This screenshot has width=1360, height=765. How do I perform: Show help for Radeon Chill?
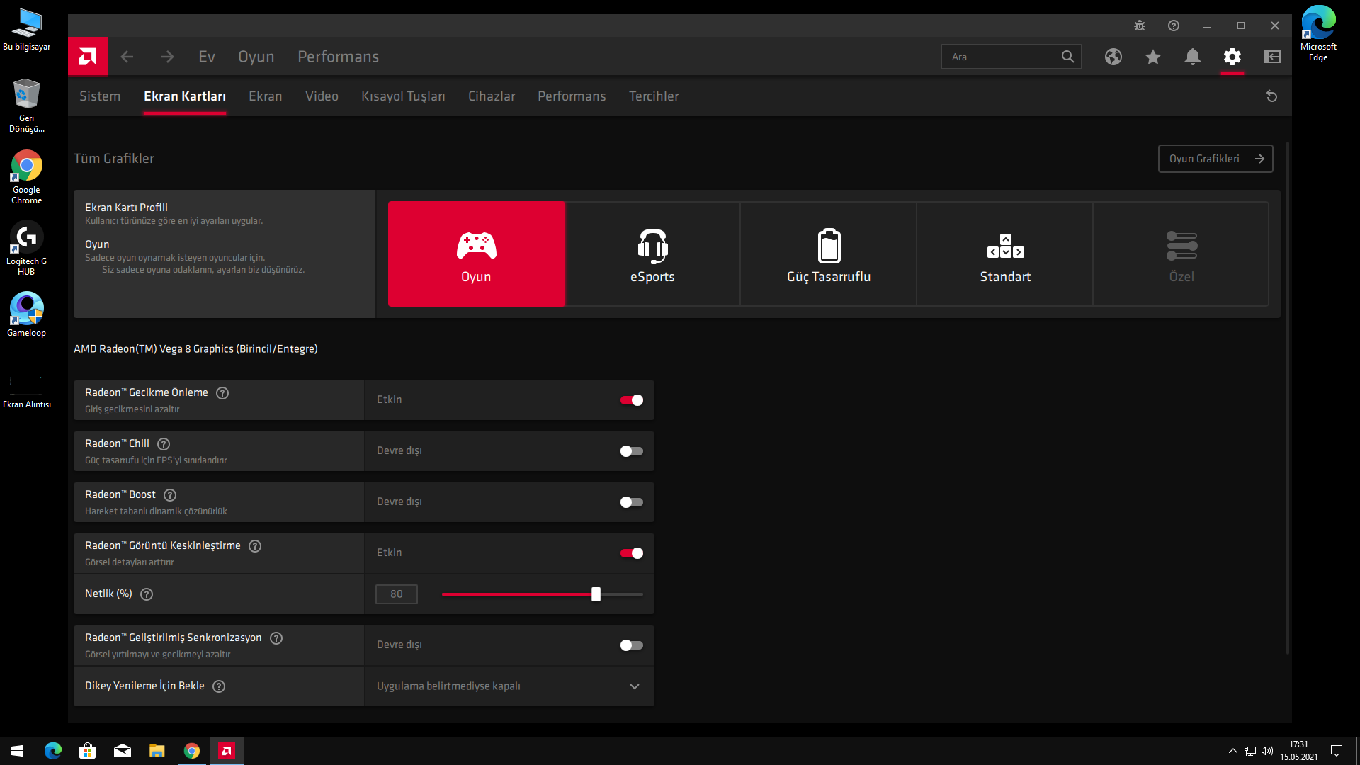click(x=164, y=444)
